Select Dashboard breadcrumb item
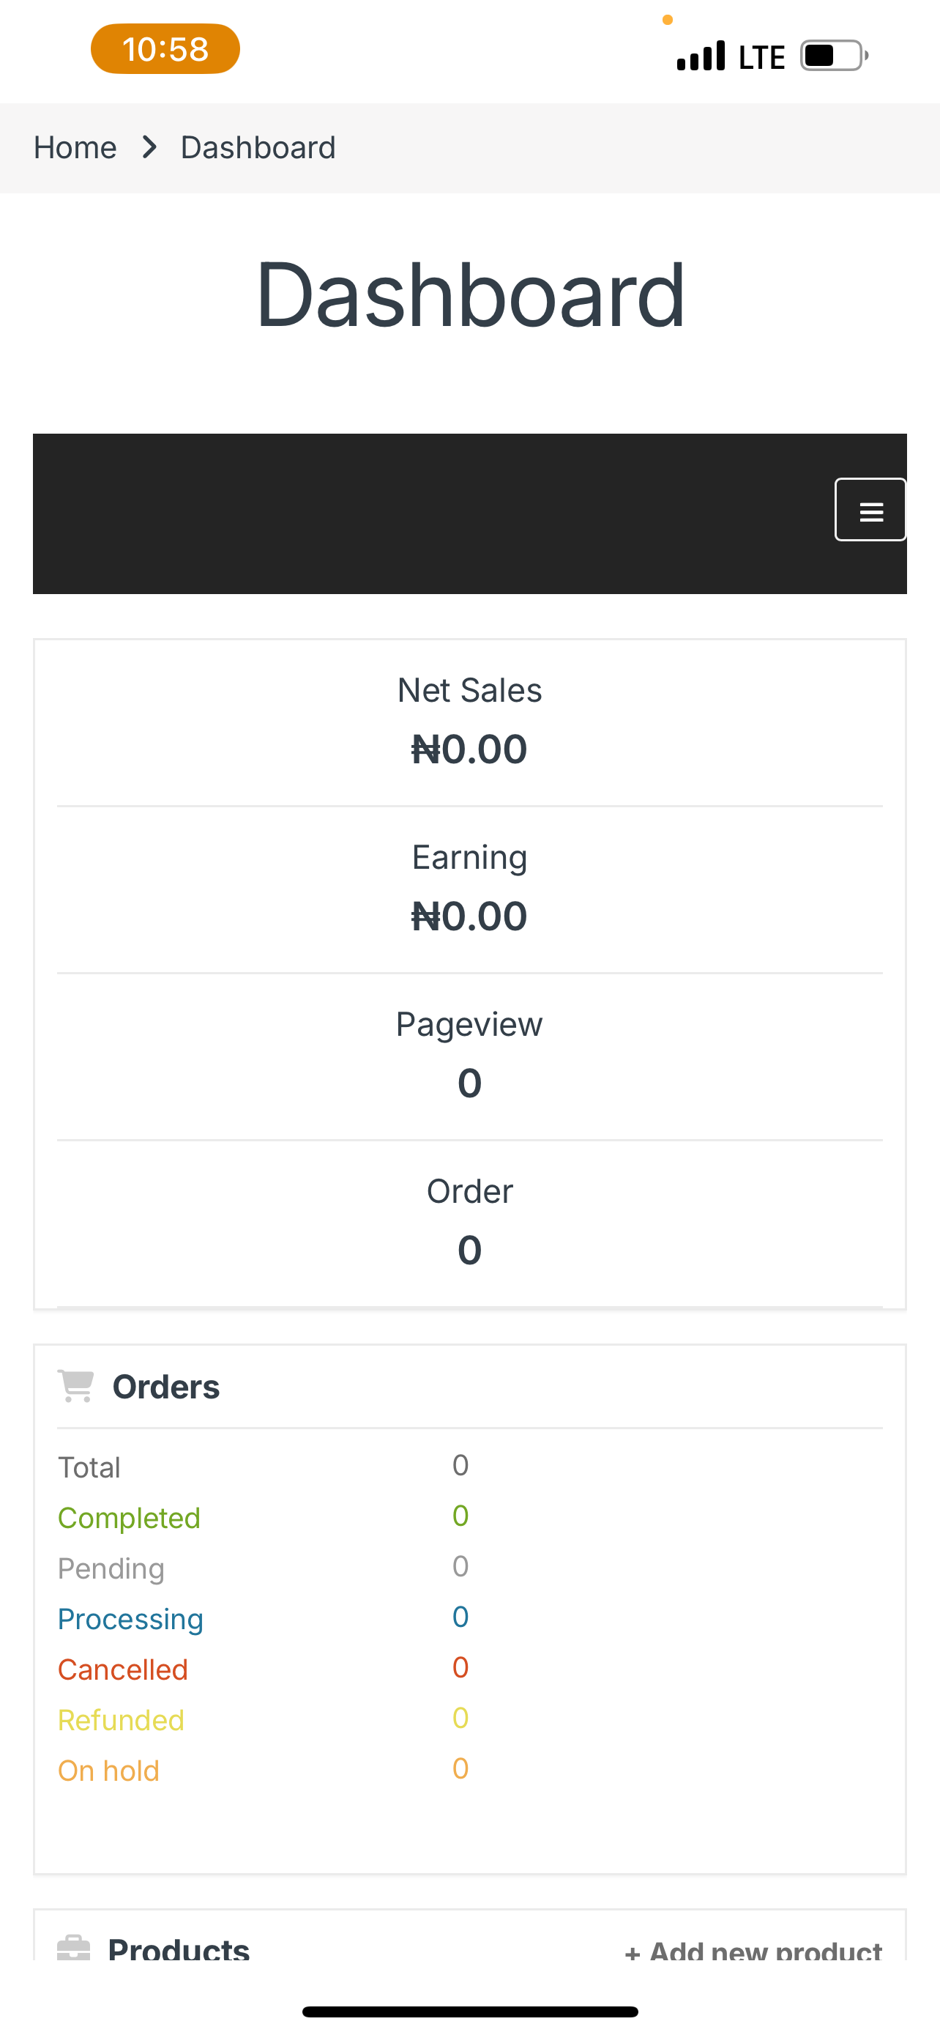The width and height of the screenshot is (940, 2035). point(258,148)
